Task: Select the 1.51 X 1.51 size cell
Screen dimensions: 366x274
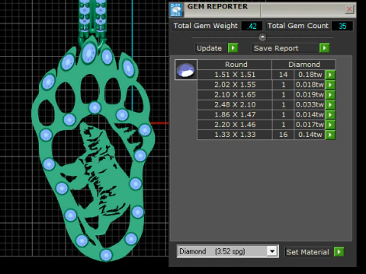Action: coord(235,75)
